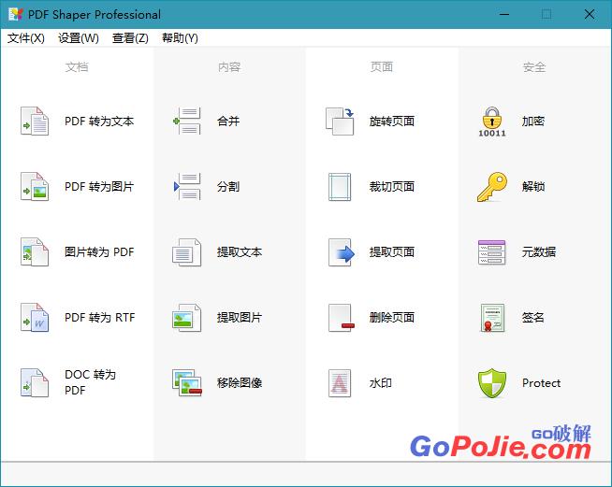Click the PDF 转为 RTF icon

(35, 318)
